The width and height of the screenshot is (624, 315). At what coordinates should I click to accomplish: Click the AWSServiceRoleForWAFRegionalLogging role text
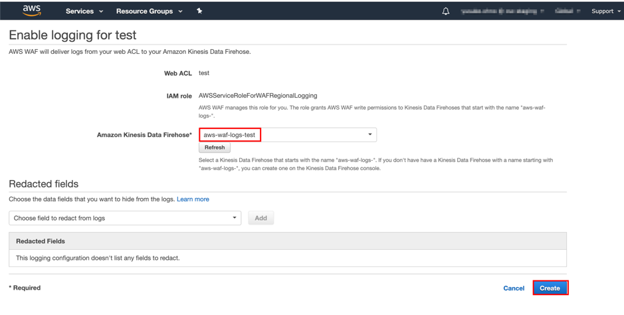[258, 96]
